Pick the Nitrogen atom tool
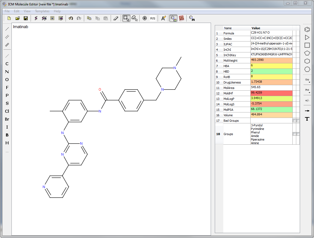Screen dimensions: 314x238 [x=7, y=72]
